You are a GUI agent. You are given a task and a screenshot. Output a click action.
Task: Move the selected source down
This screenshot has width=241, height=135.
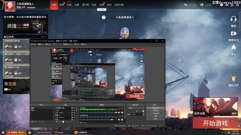point(70,122)
